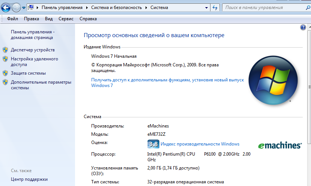Screen dimensions: 311x186
Task: Select the Windows 7 Начальная edition text
Action: tap(114, 56)
